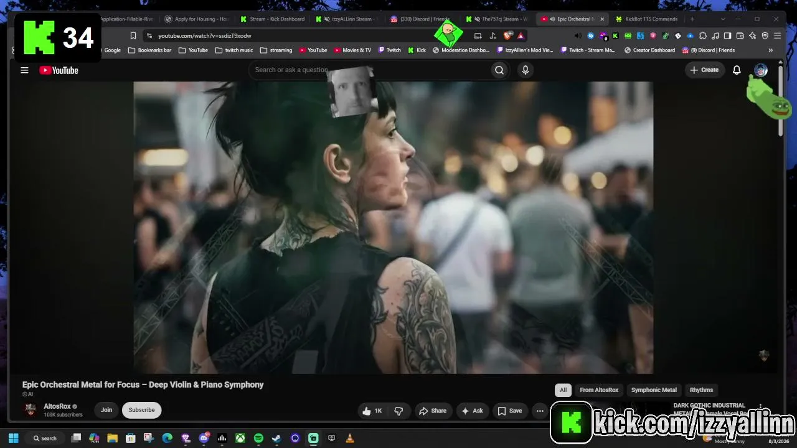Open the Brave Shields icon

[x=507, y=36]
